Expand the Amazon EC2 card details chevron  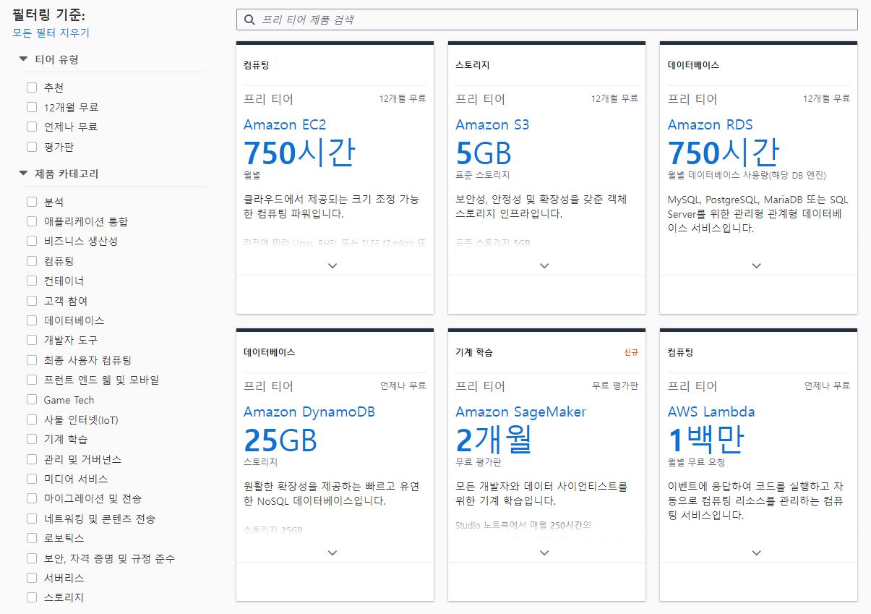(332, 265)
